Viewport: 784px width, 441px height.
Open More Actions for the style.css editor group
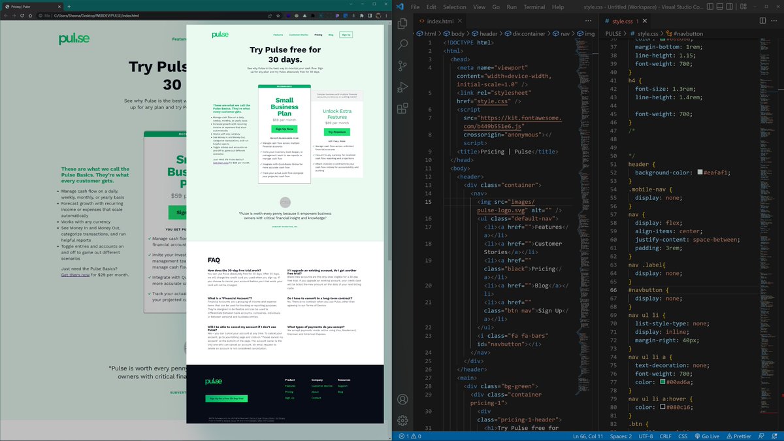tap(774, 22)
